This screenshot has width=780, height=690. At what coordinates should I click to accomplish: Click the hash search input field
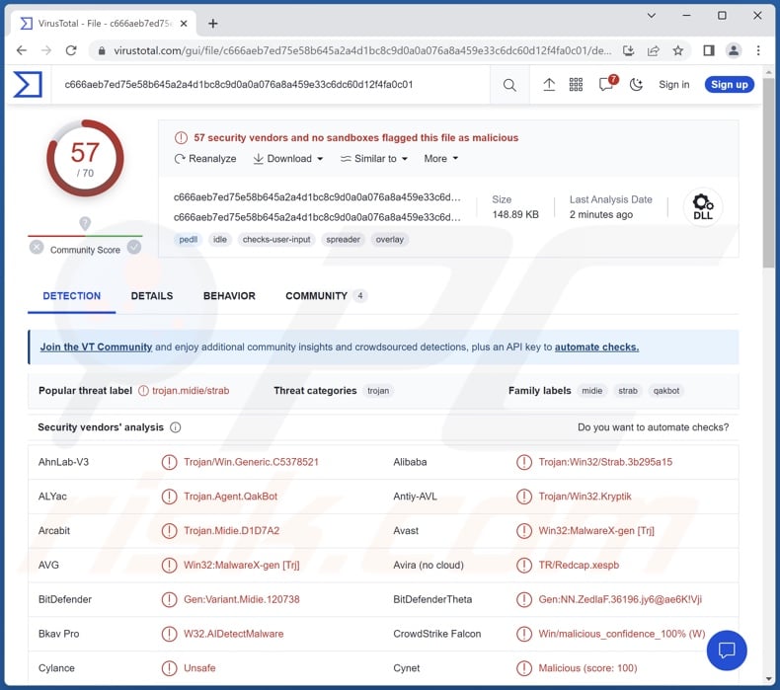coord(272,85)
